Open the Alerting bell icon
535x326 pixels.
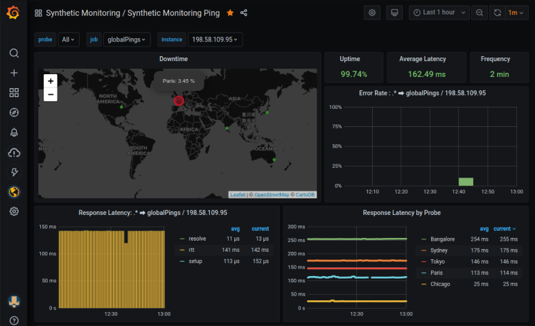pyautogui.click(x=14, y=132)
